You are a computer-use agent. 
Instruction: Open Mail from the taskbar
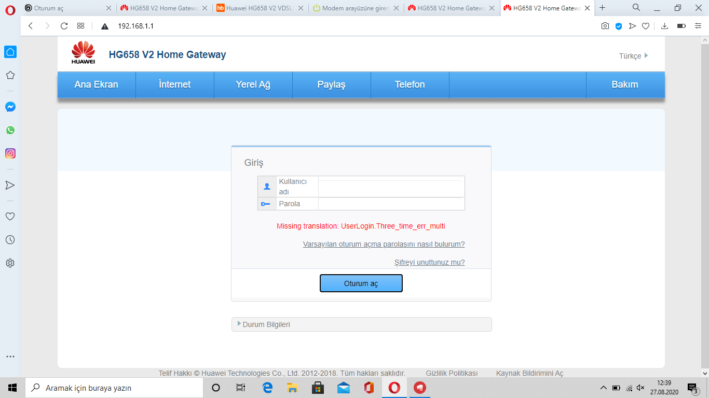[343, 388]
